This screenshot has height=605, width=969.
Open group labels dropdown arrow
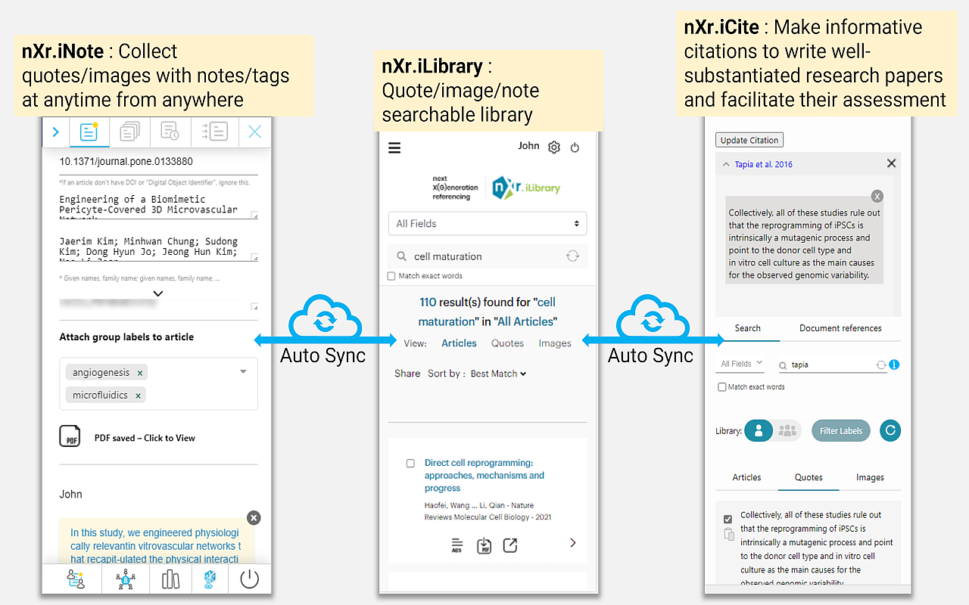coord(243,371)
